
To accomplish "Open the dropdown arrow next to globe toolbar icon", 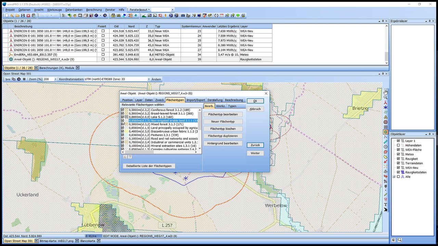I will [x=100, y=15].
